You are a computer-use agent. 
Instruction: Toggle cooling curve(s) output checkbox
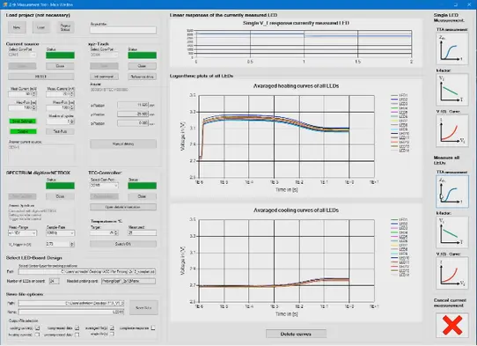pos(37,328)
